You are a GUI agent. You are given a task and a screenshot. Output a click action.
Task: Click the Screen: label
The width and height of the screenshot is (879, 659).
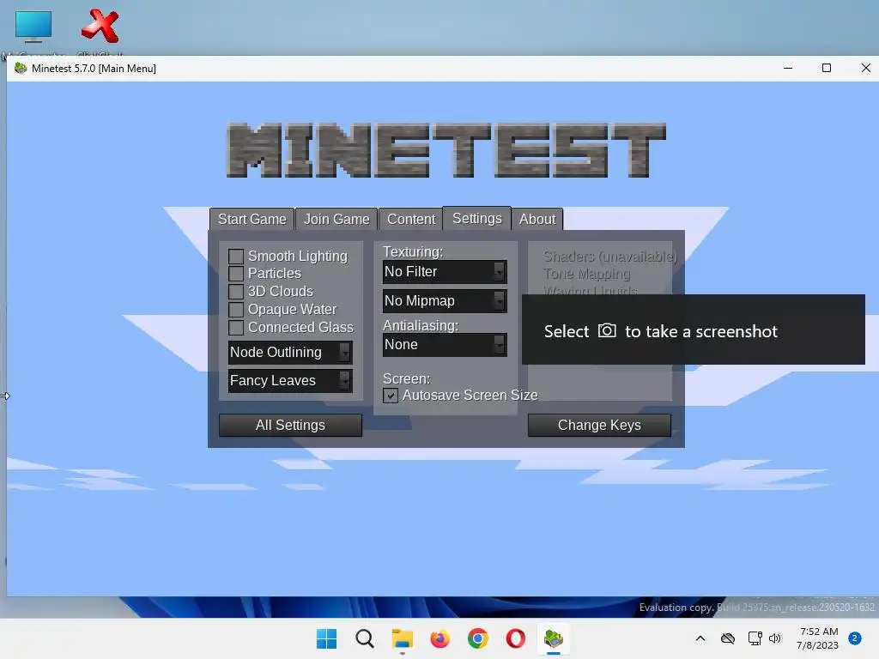(x=406, y=378)
